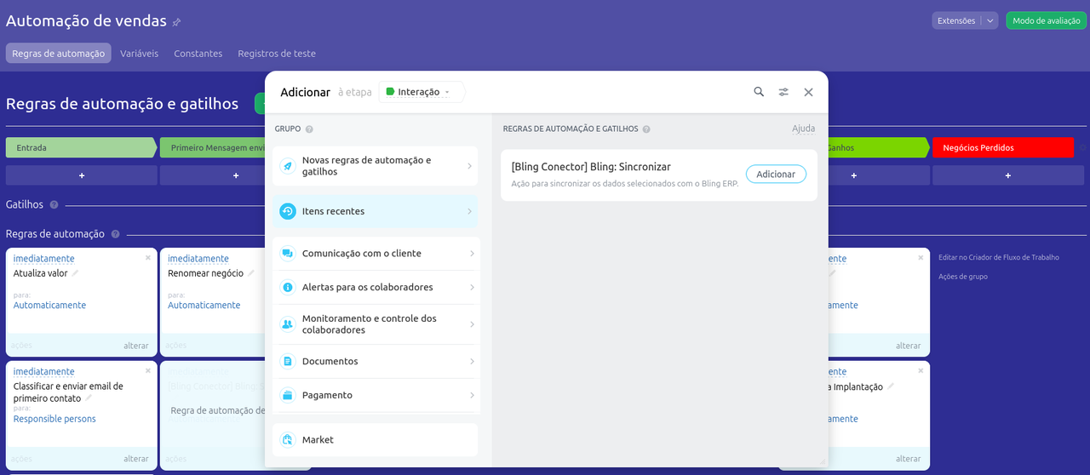Screen dimensions: 1090x475
Task: Click the Market bag icon
Action: tap(288, 440)
